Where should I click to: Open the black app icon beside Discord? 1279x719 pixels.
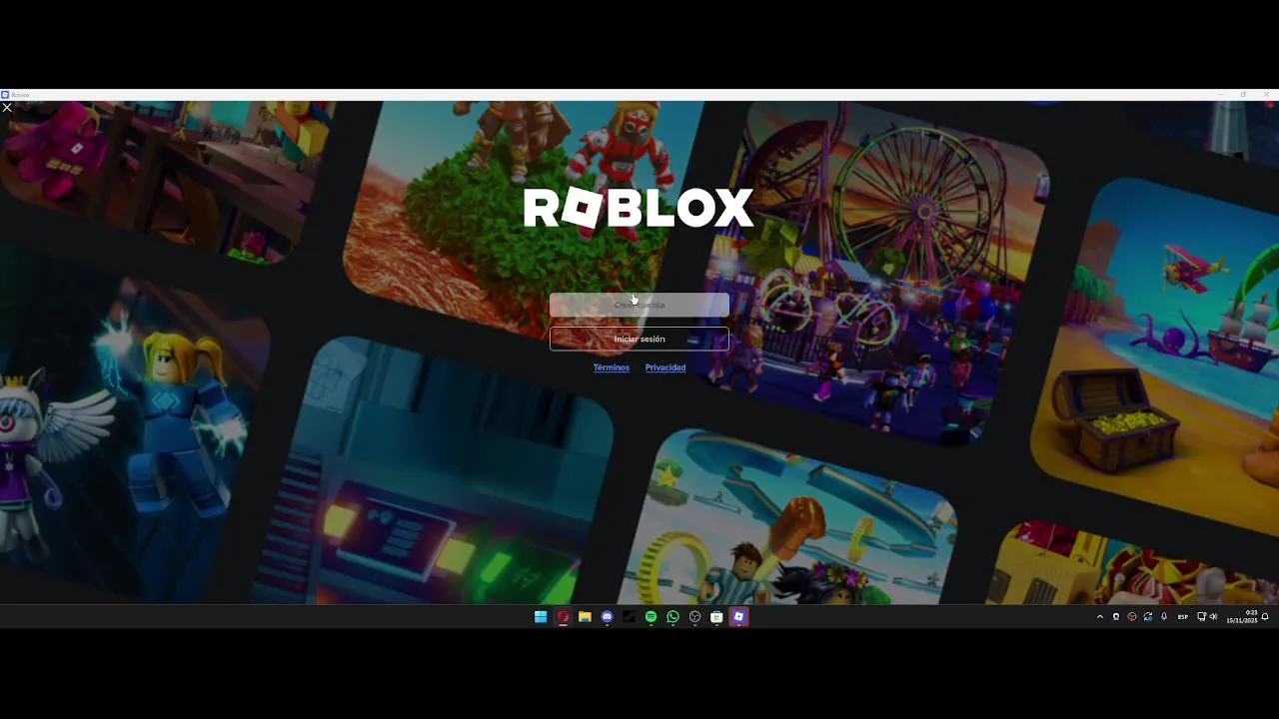tap(629, 617)
